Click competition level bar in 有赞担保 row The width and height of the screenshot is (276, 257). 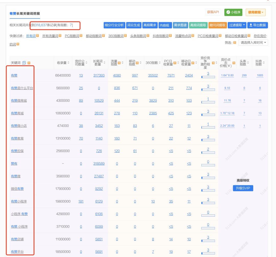(x=208, y=153)
